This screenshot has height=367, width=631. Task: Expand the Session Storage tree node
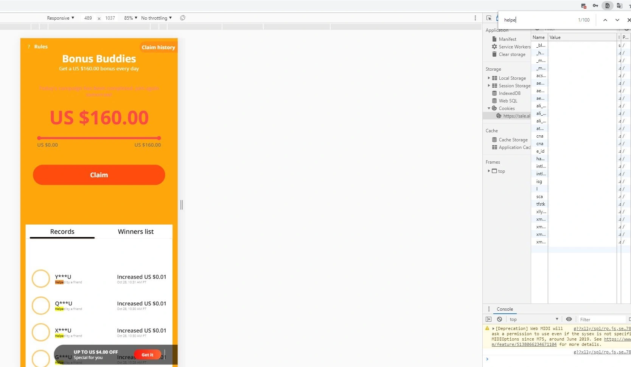click(x=489, y=85)
